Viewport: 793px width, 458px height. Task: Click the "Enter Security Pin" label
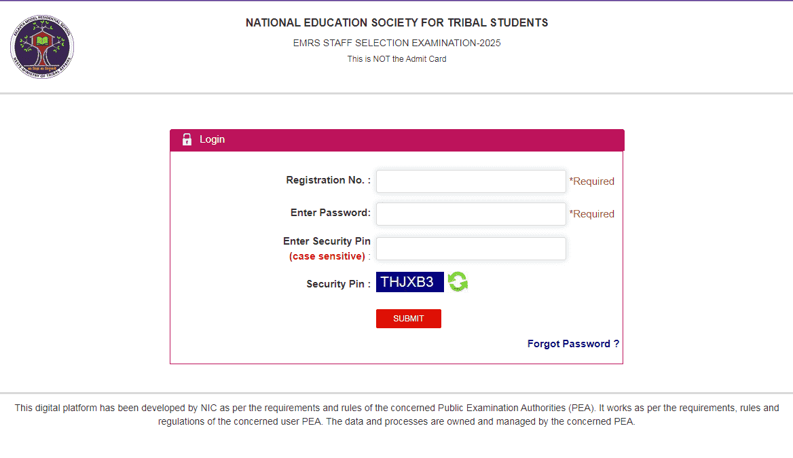click(x=327, y=241)
